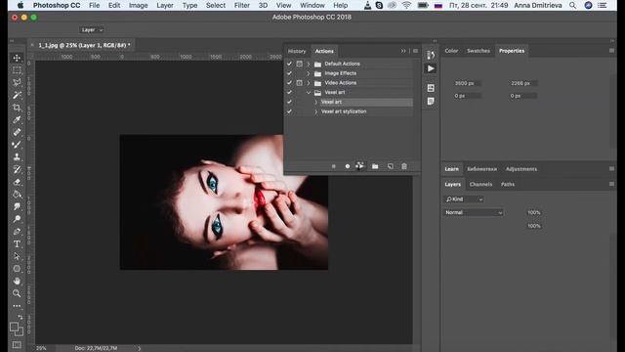Switch to the Channels tab
The image size is (625, 352).
[x=480, y=184]
